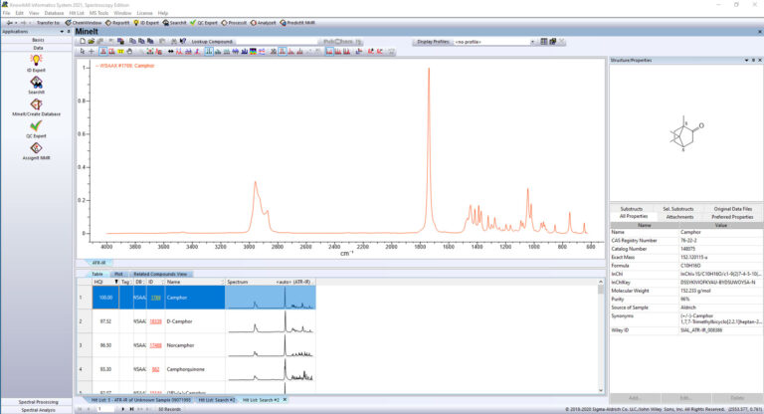Open compound ID link for D-Camphor
This screenshot has width=764, height=414.
(x=155, y=322)
